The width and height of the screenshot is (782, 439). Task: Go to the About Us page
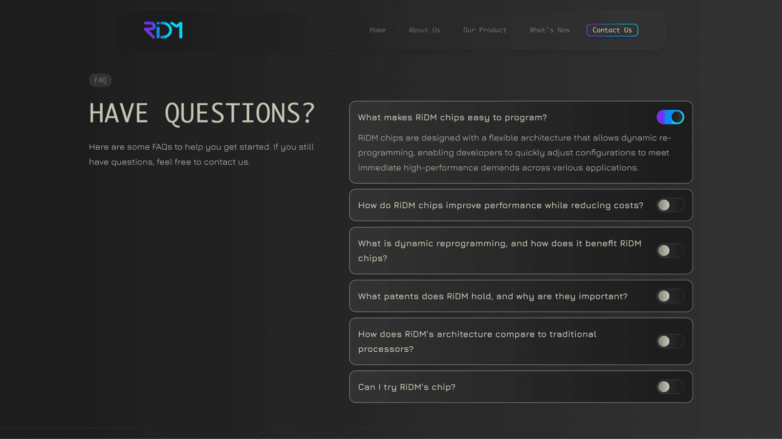(x=424, y=30)
